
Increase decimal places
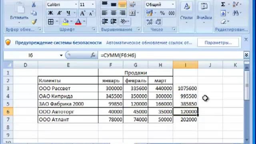[149, 22]
